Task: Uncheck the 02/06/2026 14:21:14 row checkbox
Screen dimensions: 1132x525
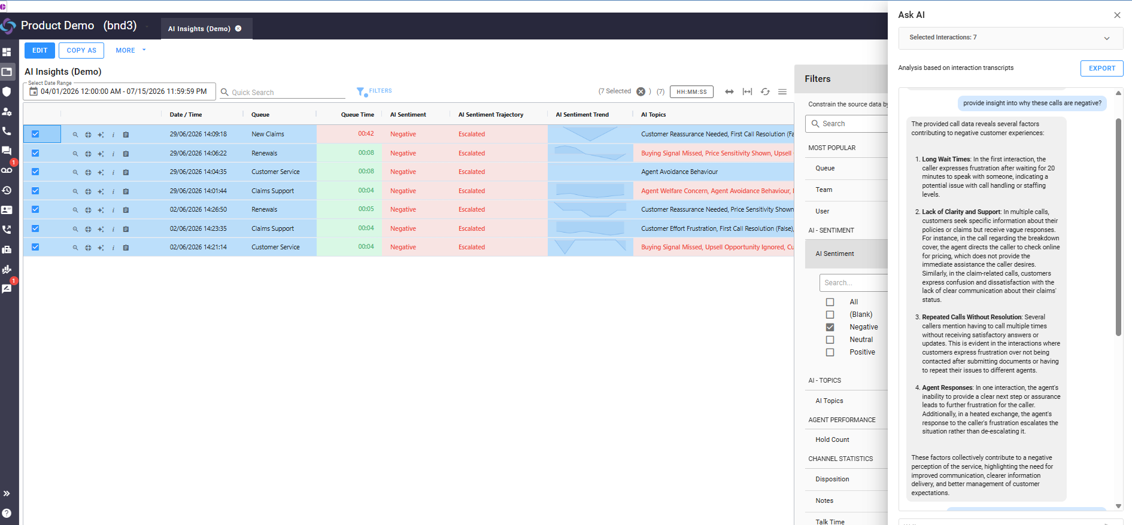Action: 35,247
